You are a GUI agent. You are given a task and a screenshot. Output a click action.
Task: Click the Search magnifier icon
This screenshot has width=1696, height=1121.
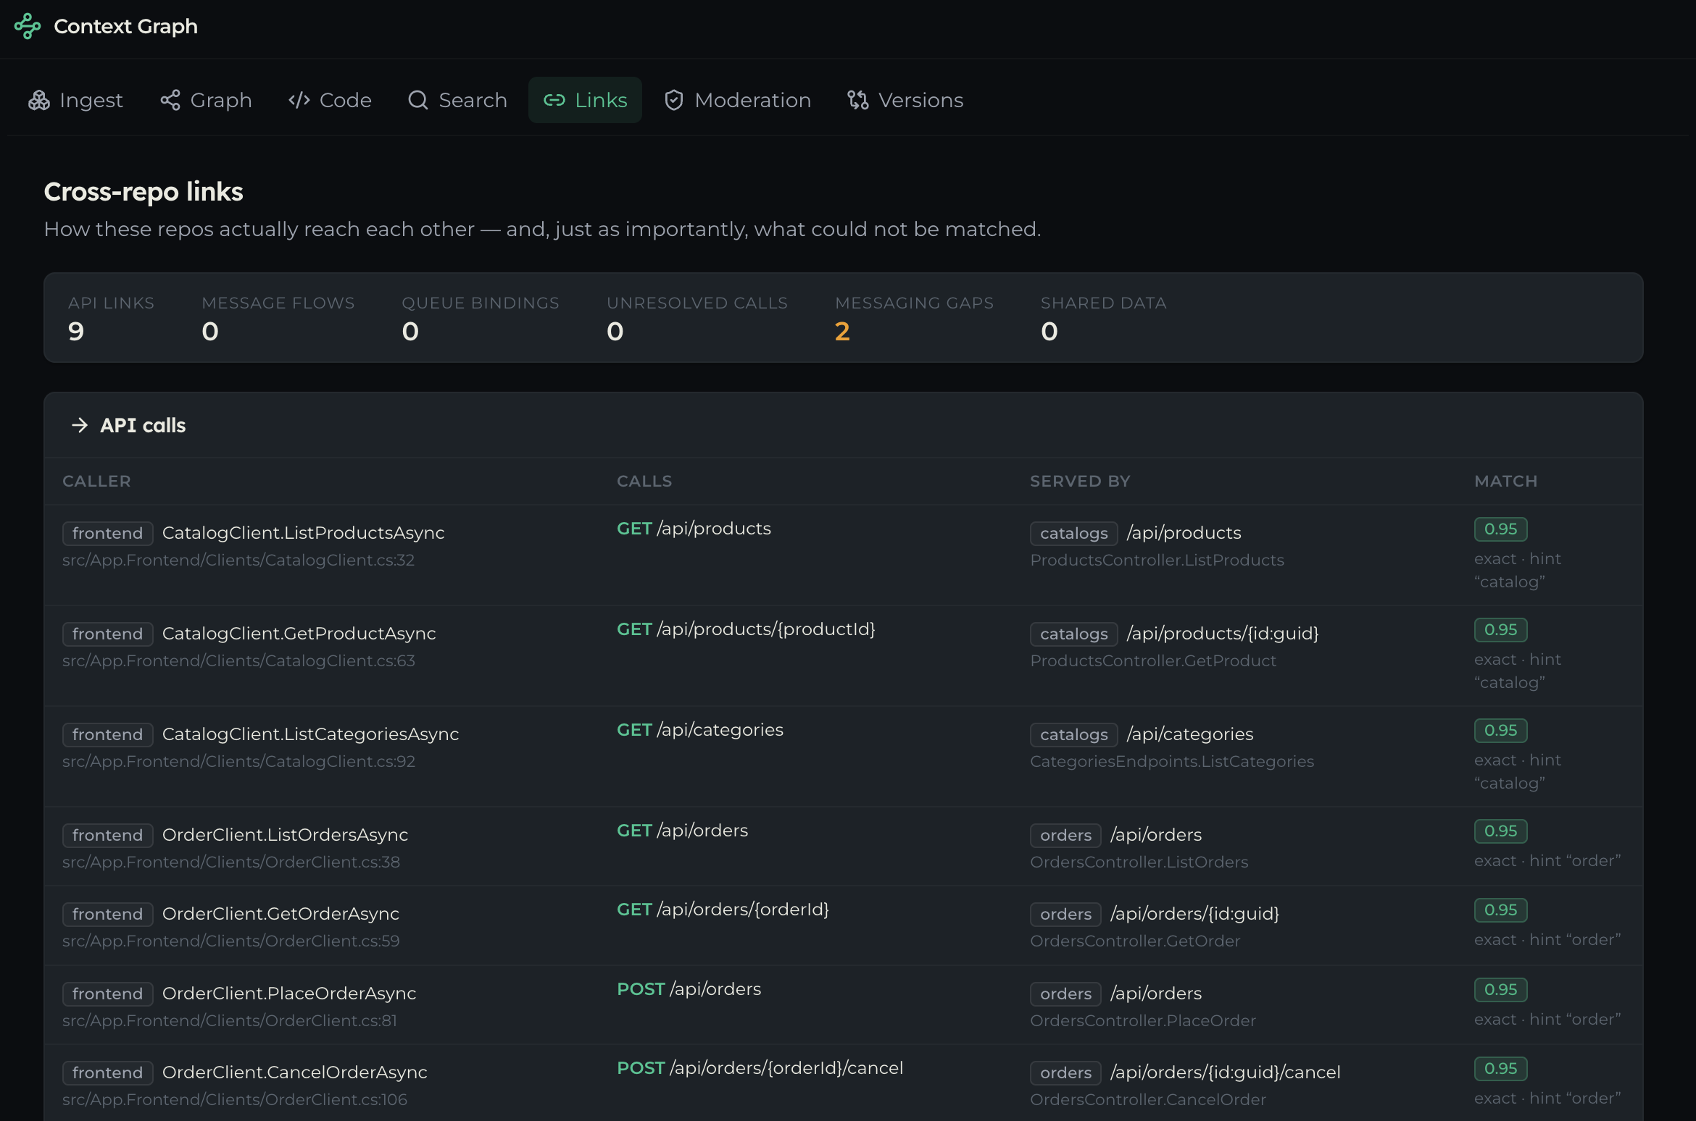click(418, 100)
